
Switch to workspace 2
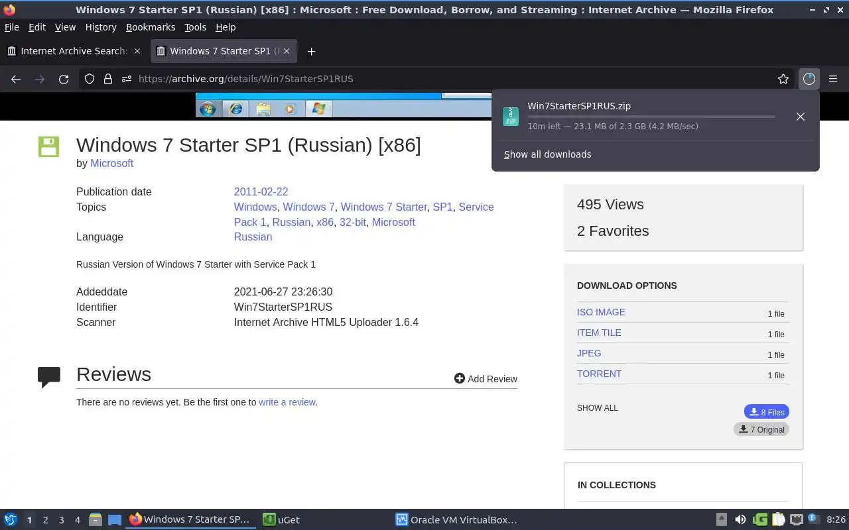click(x=45, y=520)
